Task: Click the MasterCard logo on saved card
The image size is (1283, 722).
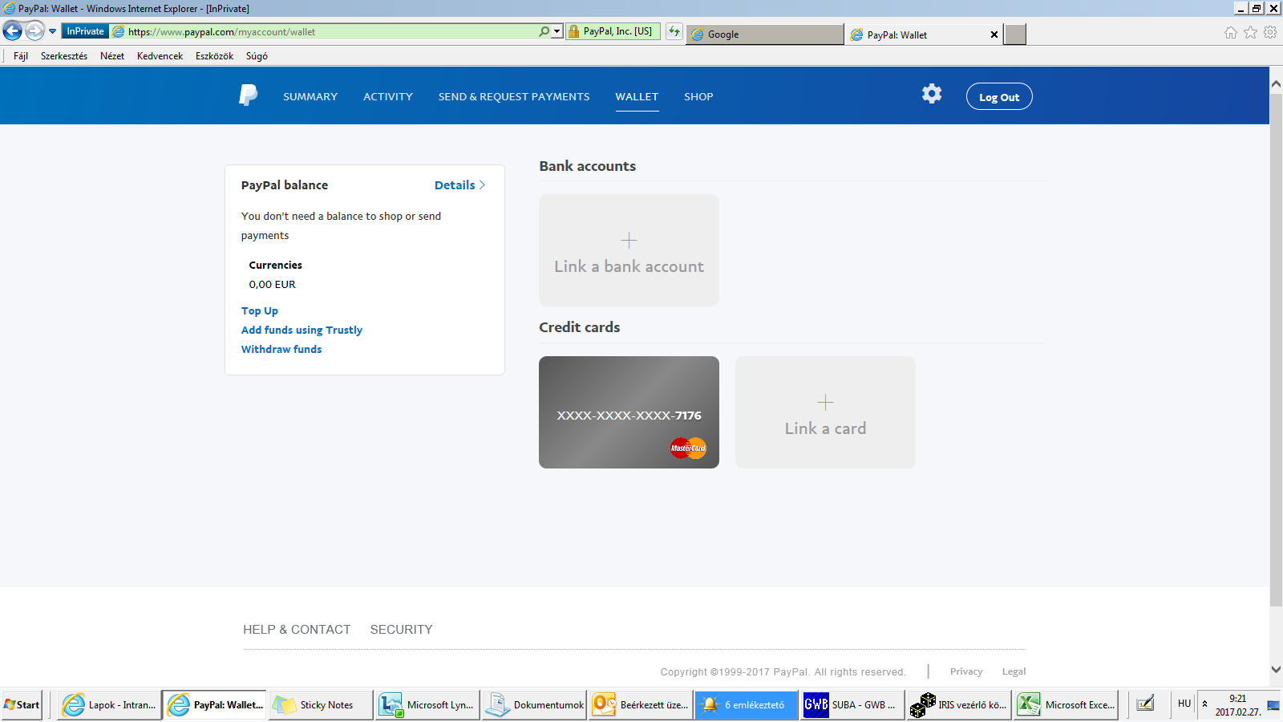Action: (x=688, y=448)
